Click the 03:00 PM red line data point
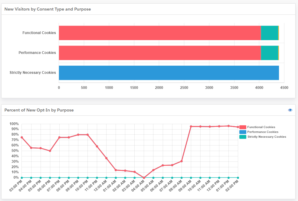The height and width of the screenshot is (201, 298). [21, 137]
